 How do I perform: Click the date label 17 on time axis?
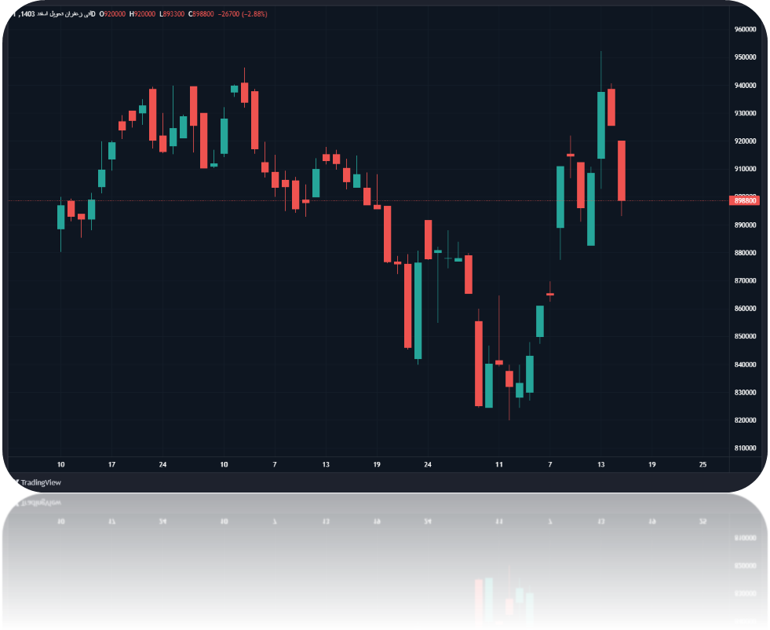111,464
